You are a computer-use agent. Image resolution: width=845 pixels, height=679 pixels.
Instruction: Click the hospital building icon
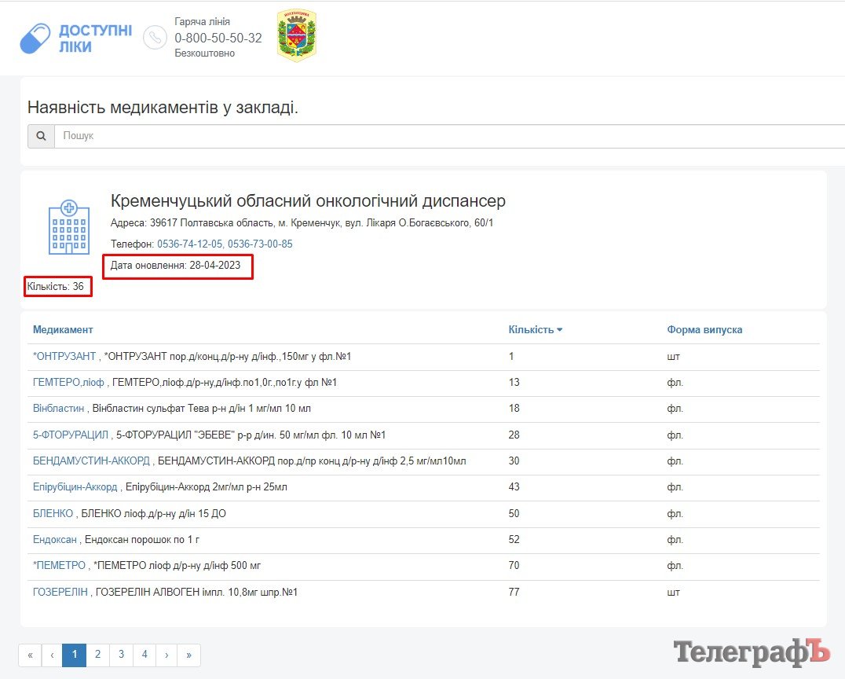pos(69,226)
